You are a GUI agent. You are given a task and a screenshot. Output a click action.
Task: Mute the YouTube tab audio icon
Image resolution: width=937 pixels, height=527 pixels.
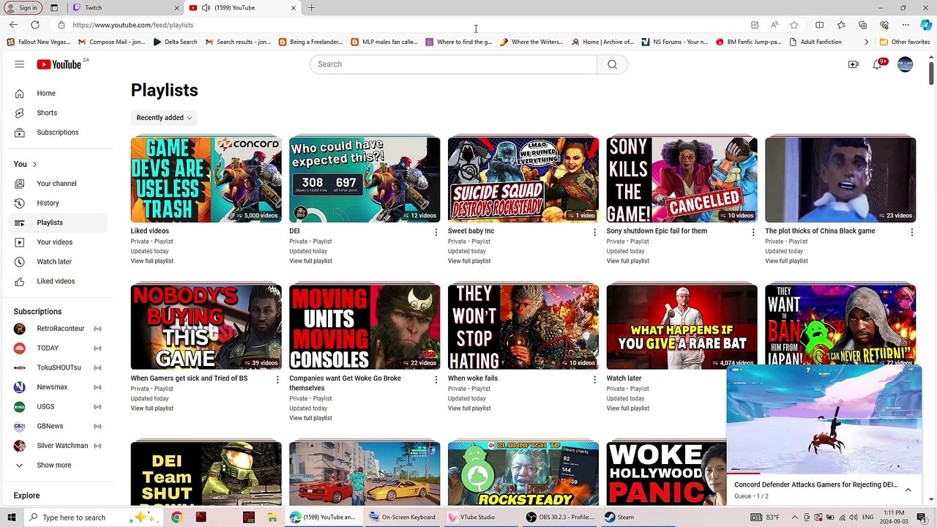[206, 8]
